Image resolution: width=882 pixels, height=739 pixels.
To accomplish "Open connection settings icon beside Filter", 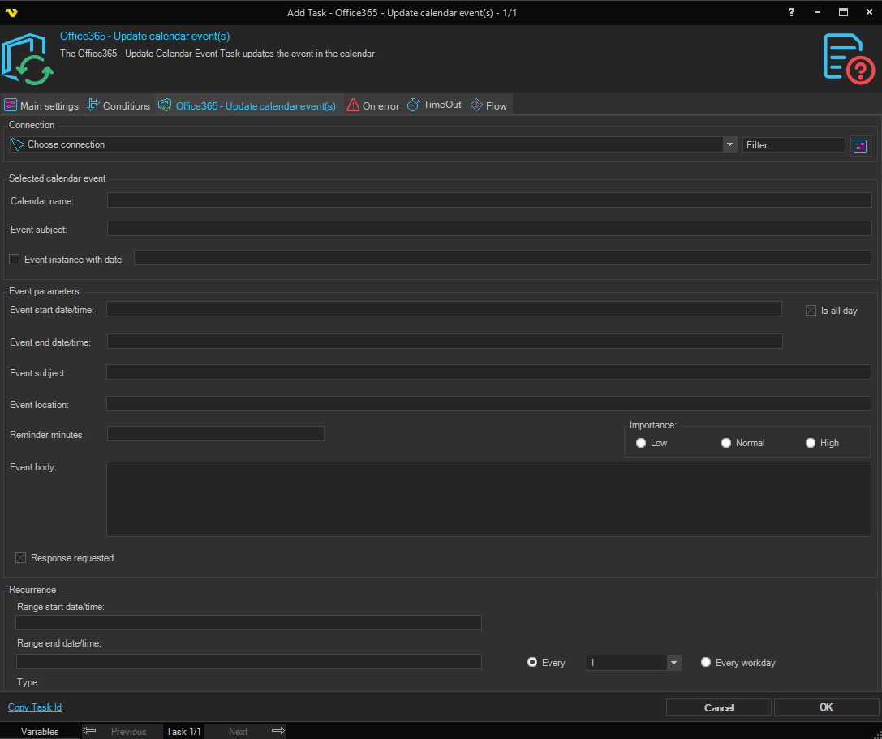I will click(x=860, y=145).
